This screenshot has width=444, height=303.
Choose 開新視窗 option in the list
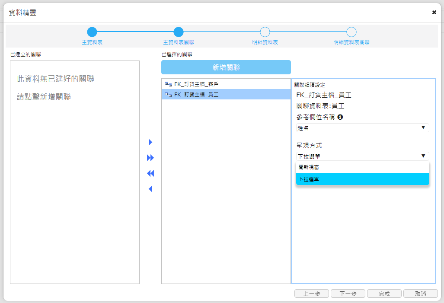[x=362, y=167]
